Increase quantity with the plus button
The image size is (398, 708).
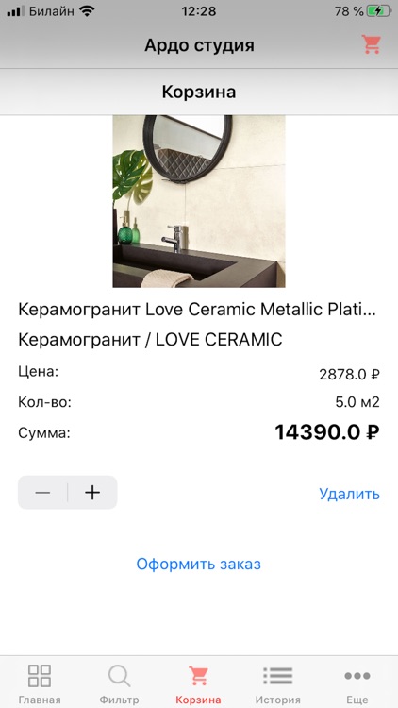[x=92, y=492]
